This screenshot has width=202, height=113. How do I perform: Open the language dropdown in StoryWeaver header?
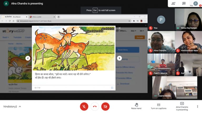pos(142,31)
